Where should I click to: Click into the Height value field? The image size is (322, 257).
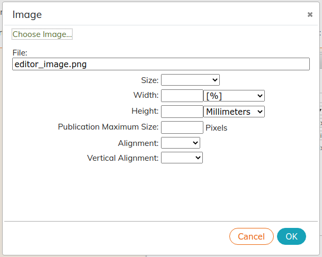[182, 112]
